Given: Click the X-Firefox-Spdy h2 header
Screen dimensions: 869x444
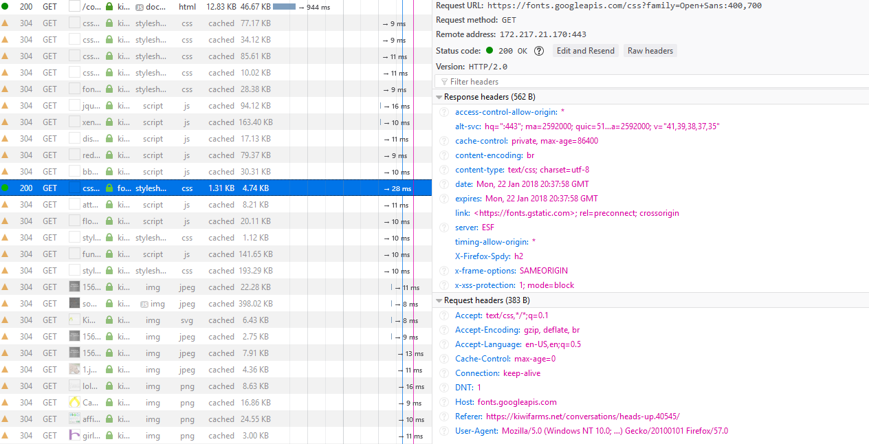Looking at the screenshot, I should (489, 256).
